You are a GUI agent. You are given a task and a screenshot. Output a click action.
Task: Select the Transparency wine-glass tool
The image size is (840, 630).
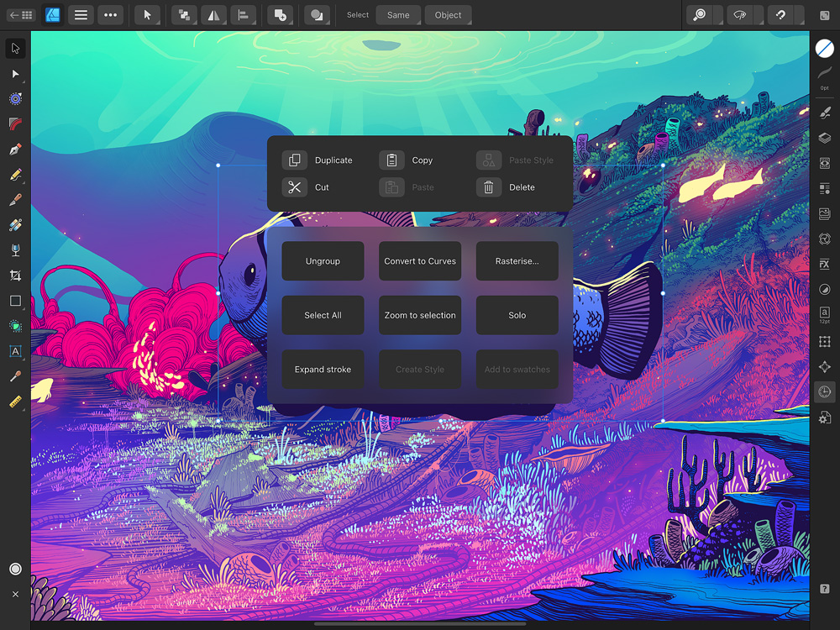click(x=15, y=250)
